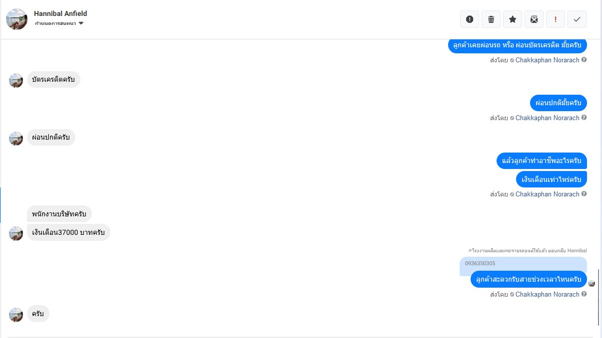
Task: Mark conversation as spam using octagon icon
Action: tap(470, 19)
